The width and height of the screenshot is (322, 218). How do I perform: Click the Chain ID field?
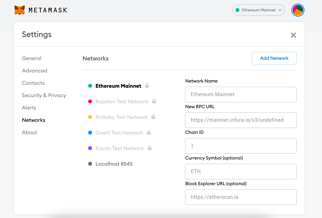[241, 146]
